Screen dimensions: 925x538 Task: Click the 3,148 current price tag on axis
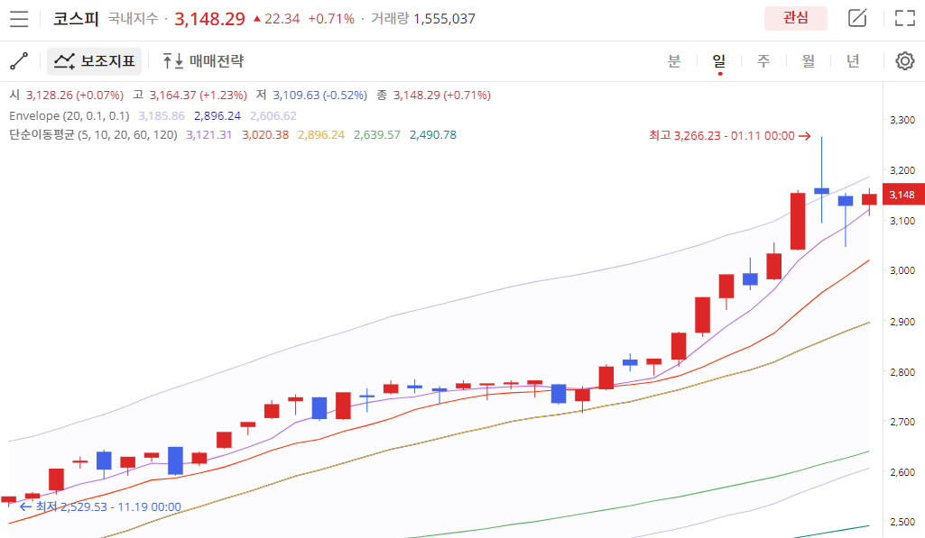(x=902, y=195)
